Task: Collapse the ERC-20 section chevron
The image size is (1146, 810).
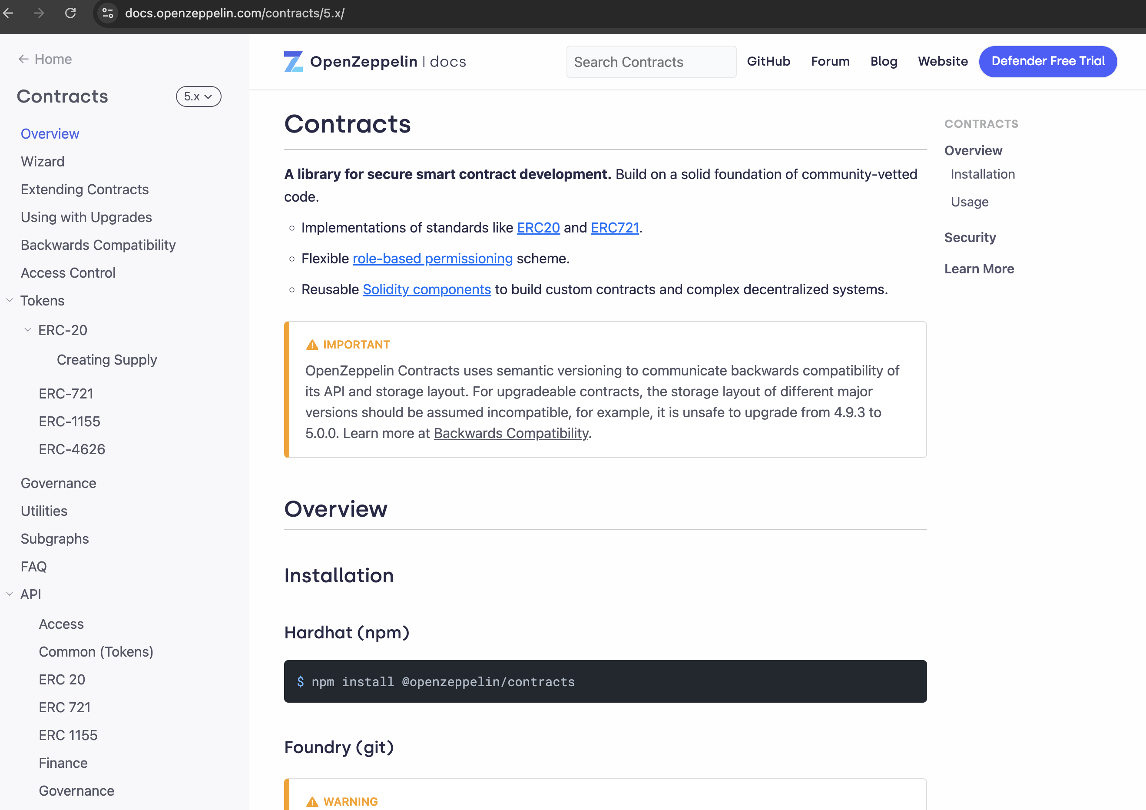Action: (x=28, y=329)
